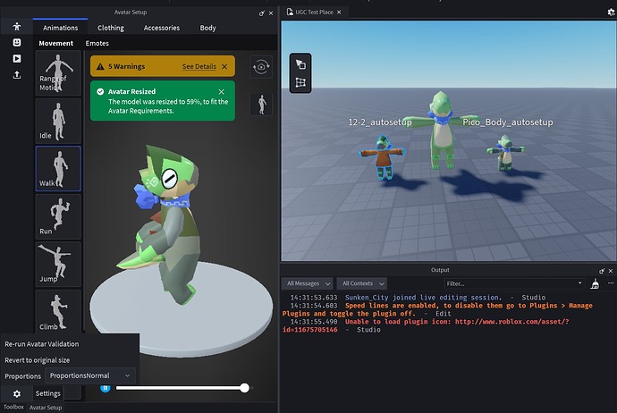
Task: Open the Accessories tab
Action: point(161,28)
